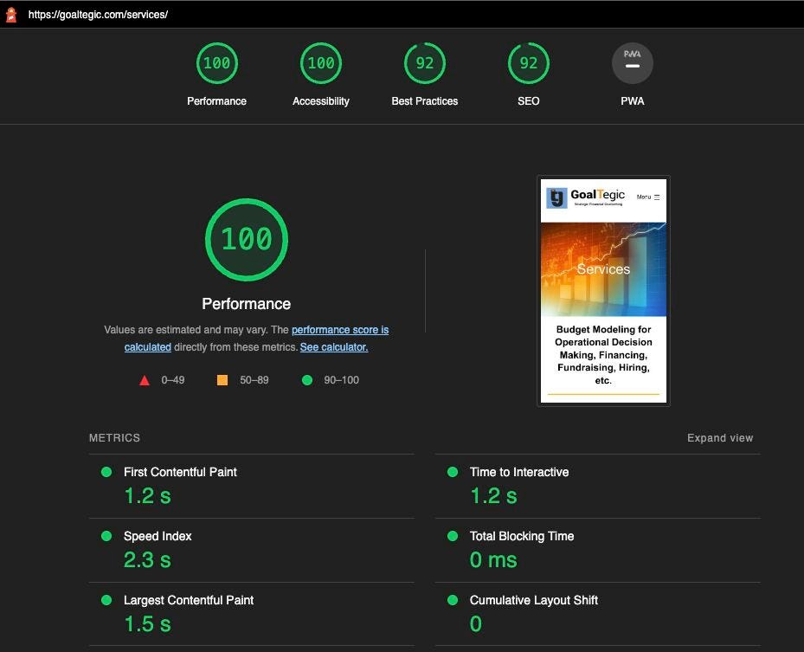Open the 'See calculator.' link
The image size is (804, 652).
pos(334,347)
